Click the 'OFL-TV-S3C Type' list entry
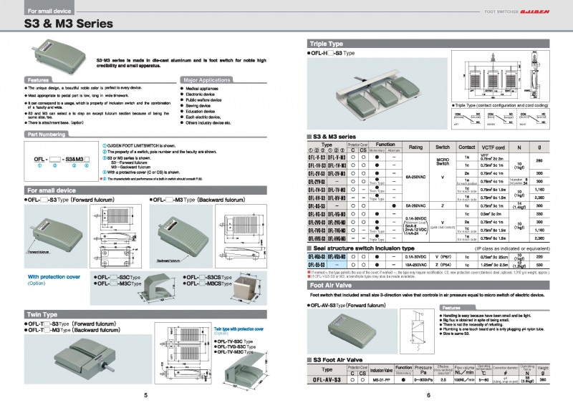 click(x=235, y=341)
